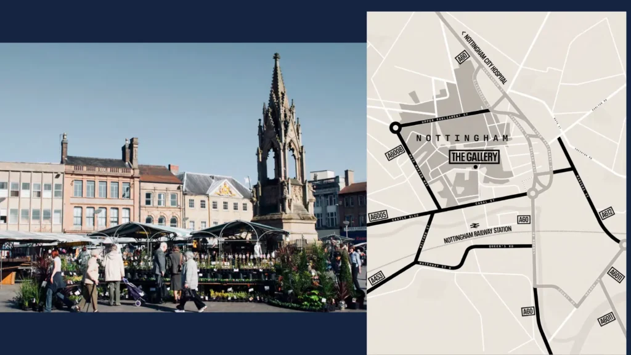The image size is (631, 355).
Task: Click the railway station rail symbol
Action: click(475, 226)
